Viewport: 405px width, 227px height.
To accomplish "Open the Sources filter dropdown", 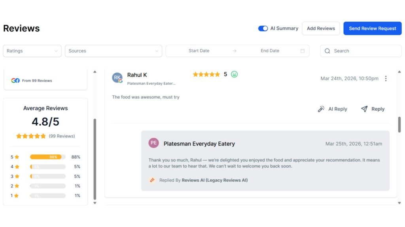I will click(x=114, y=51).
